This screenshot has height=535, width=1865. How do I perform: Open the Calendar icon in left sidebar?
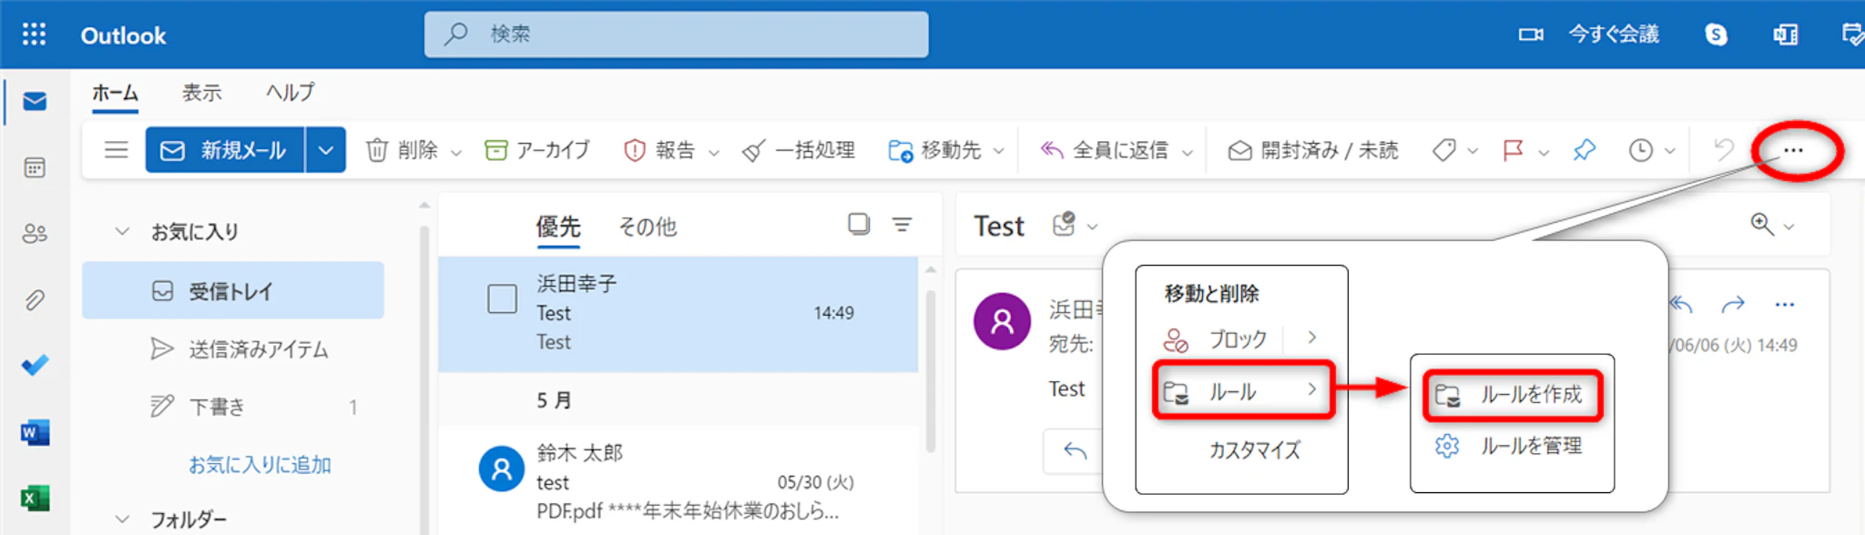click(x=35, y=167)
